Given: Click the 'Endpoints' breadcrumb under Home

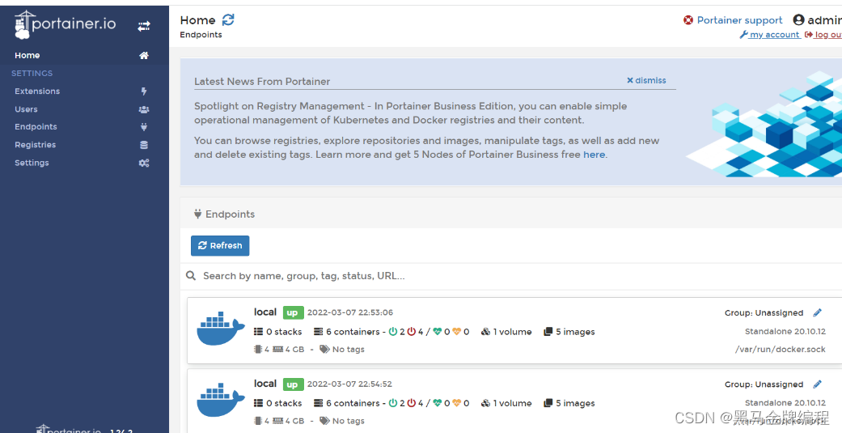Looking at the screenshot, I should click(x=201, y=34).
